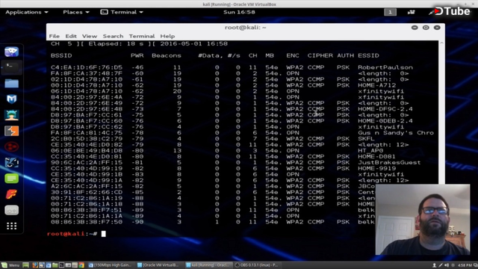Open the Terminal app menu in the top bar
478x269 pixels.
122,12
